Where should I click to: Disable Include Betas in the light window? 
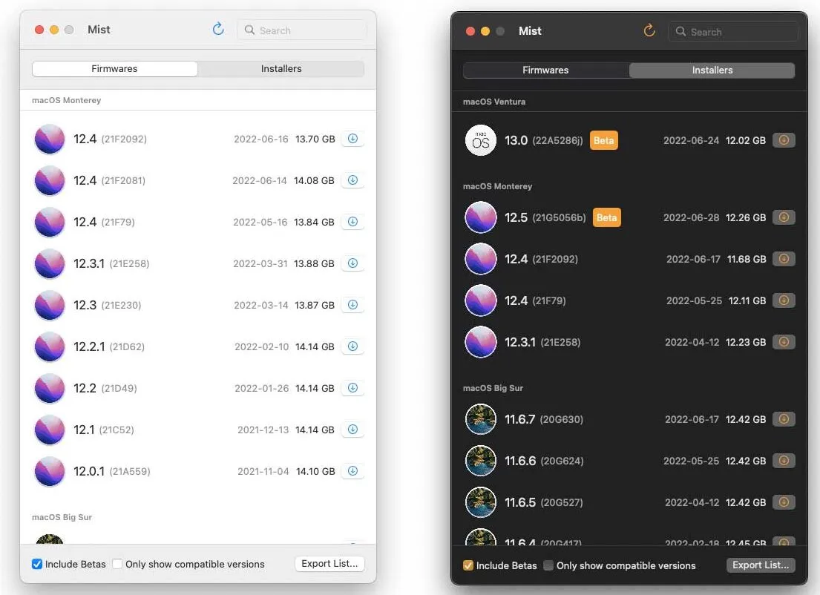click(37, 564)
